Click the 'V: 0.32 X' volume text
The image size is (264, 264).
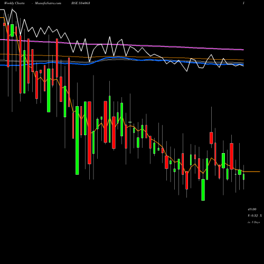click(254, 215)
